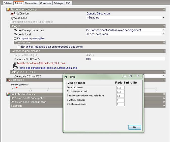This screenshot has height=142, width=170.
Task: Click the Form1 window title icon
Action: pyautogui.click(x=66, y=77)
